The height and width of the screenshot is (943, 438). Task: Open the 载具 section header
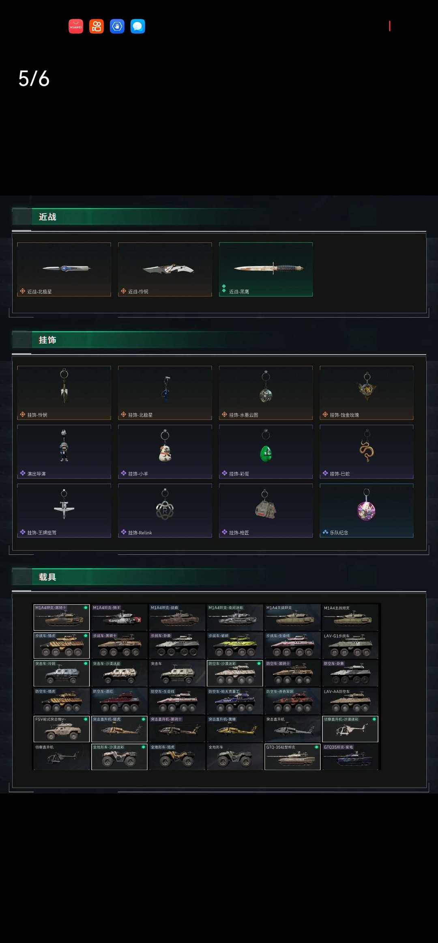point(47,577)
